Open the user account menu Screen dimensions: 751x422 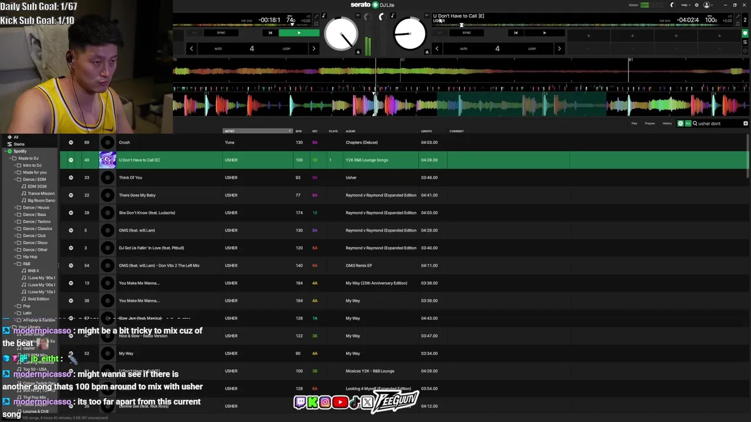click(707, 5)
